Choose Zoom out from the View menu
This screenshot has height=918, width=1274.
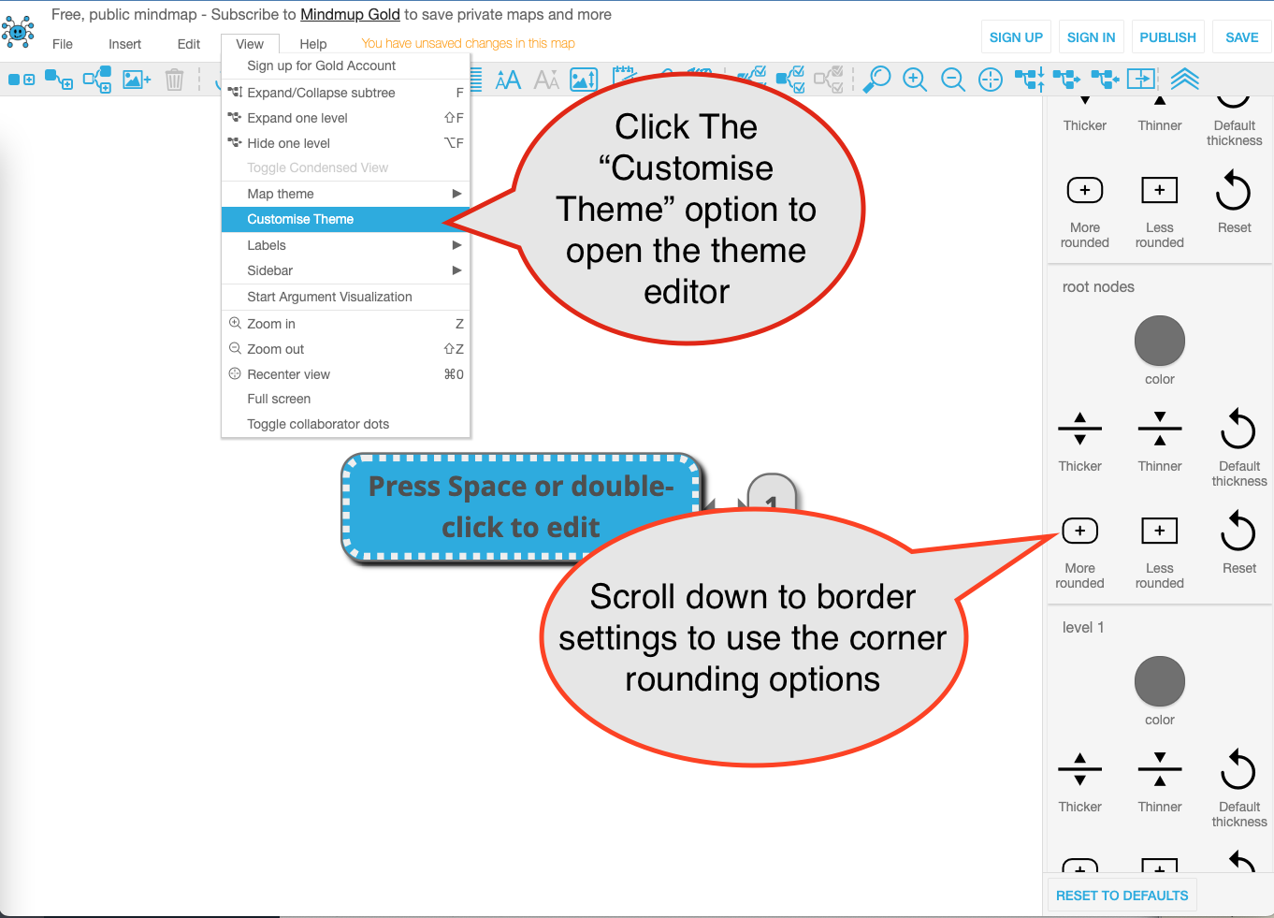point(345,349)
